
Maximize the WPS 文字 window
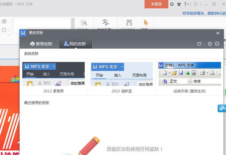point(214,4)
